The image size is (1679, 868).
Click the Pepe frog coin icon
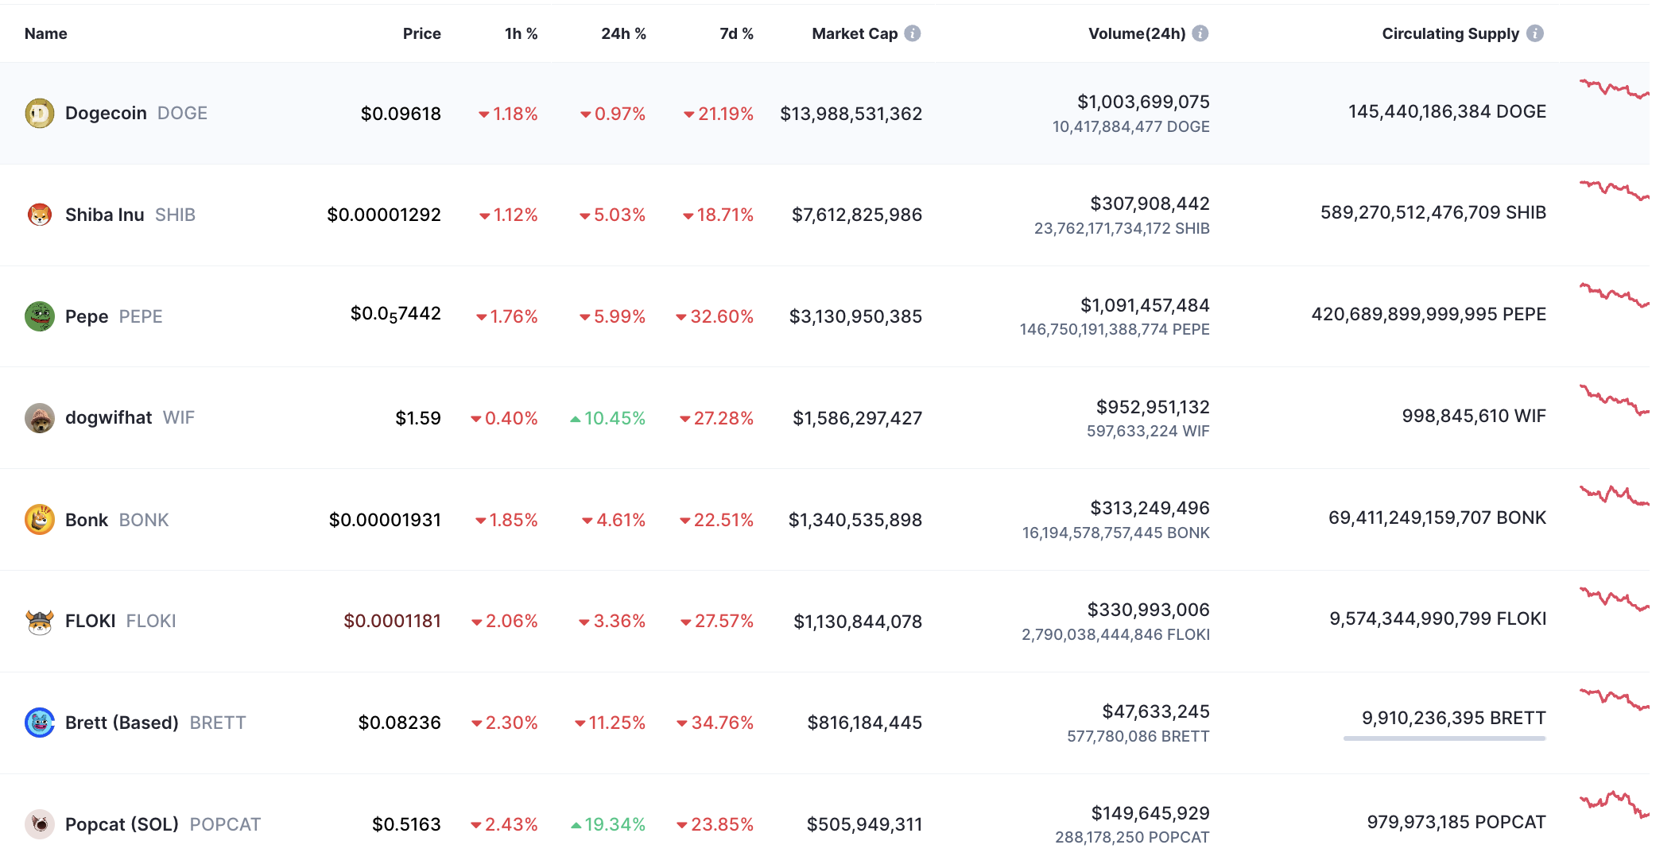[x=40, y=316]
